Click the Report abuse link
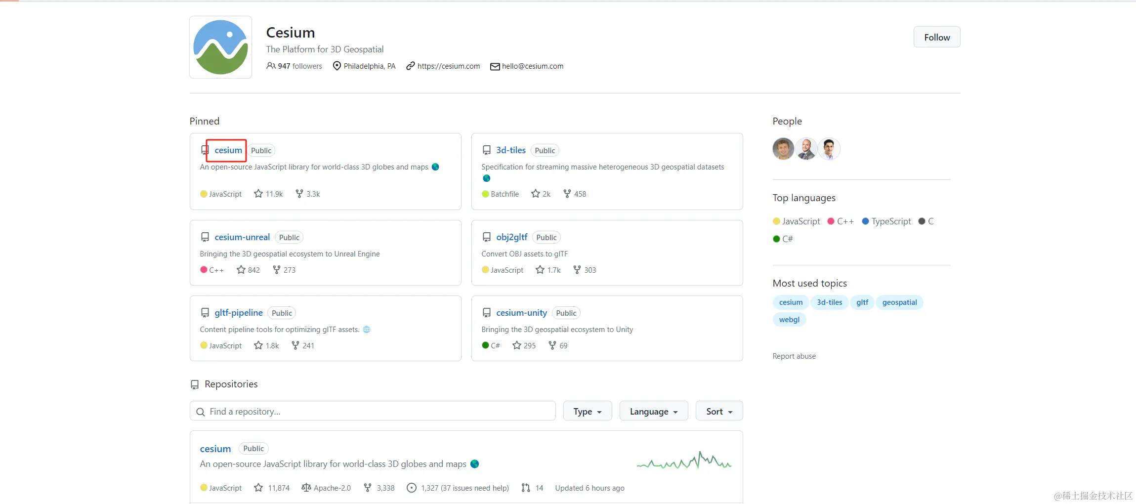Screen dimensions: 1136x504 click(x=794, y=356)
